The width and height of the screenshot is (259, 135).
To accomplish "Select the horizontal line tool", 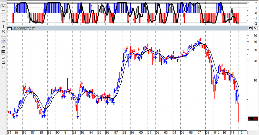I will [3, 22].
